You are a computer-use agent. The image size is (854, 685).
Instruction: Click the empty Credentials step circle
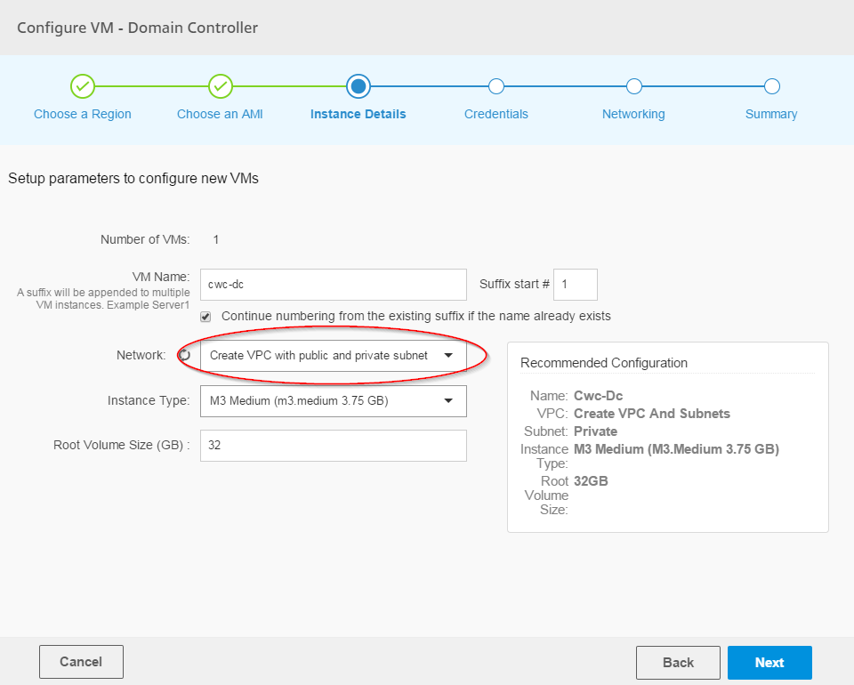coord(496,86)
